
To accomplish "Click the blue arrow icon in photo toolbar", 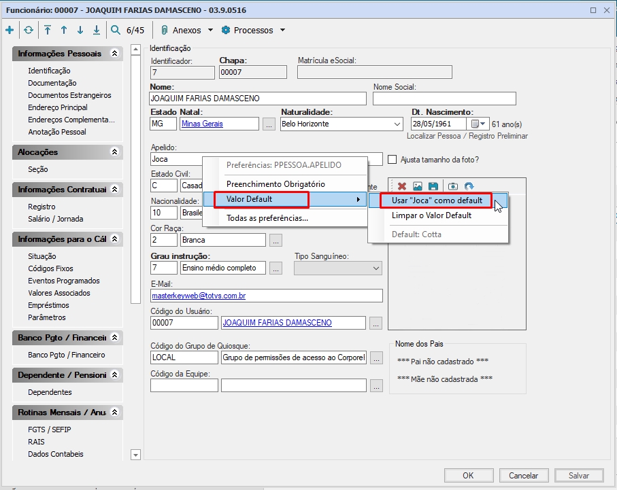I will [x=469, y=186].
